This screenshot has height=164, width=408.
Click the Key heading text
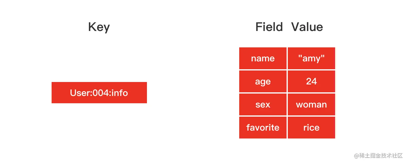click(x=99, y=27)
